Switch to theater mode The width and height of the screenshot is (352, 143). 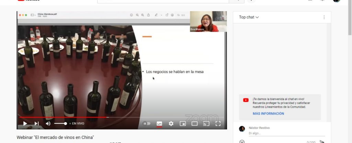195,123
